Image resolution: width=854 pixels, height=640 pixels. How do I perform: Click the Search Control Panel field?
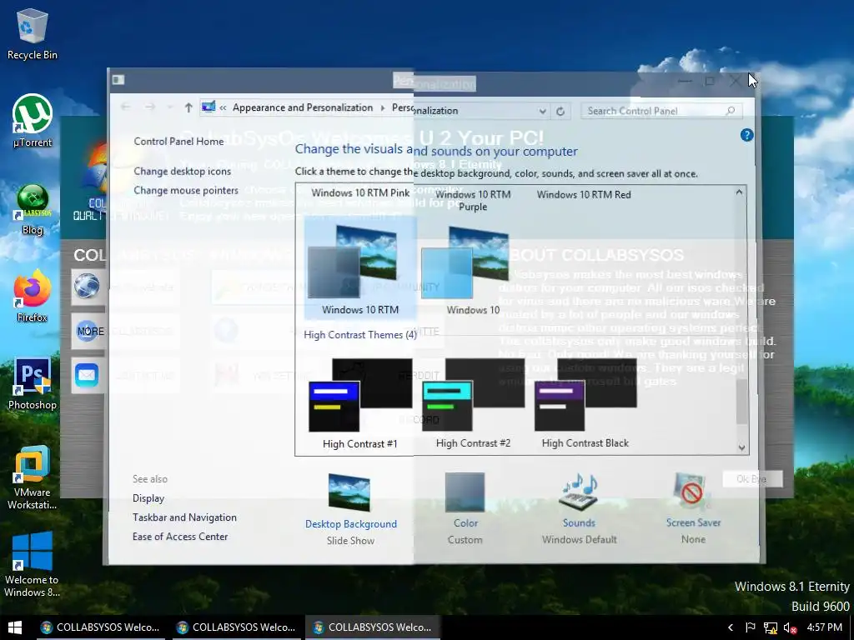(661, 111)
